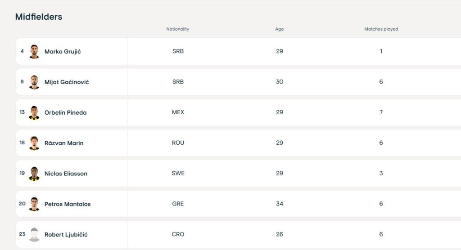Viewport: 461px width, 250px height.
Task: Click Petros Mantalos's player photo
Action: (34, 204)
